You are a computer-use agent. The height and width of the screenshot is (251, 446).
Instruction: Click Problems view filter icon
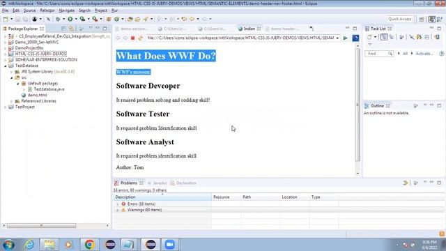[406, 183]
